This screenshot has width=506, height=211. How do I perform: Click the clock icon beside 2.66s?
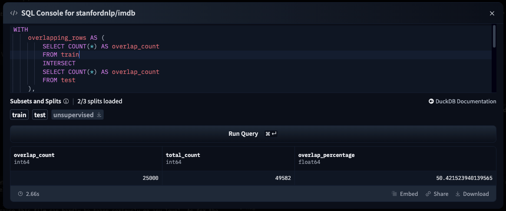tap(20, 194)
